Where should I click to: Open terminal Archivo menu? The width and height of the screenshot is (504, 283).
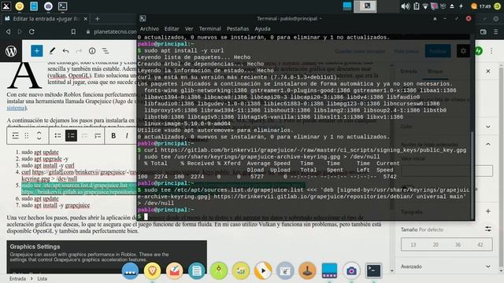pyautogui.click(x=149, y=28)
